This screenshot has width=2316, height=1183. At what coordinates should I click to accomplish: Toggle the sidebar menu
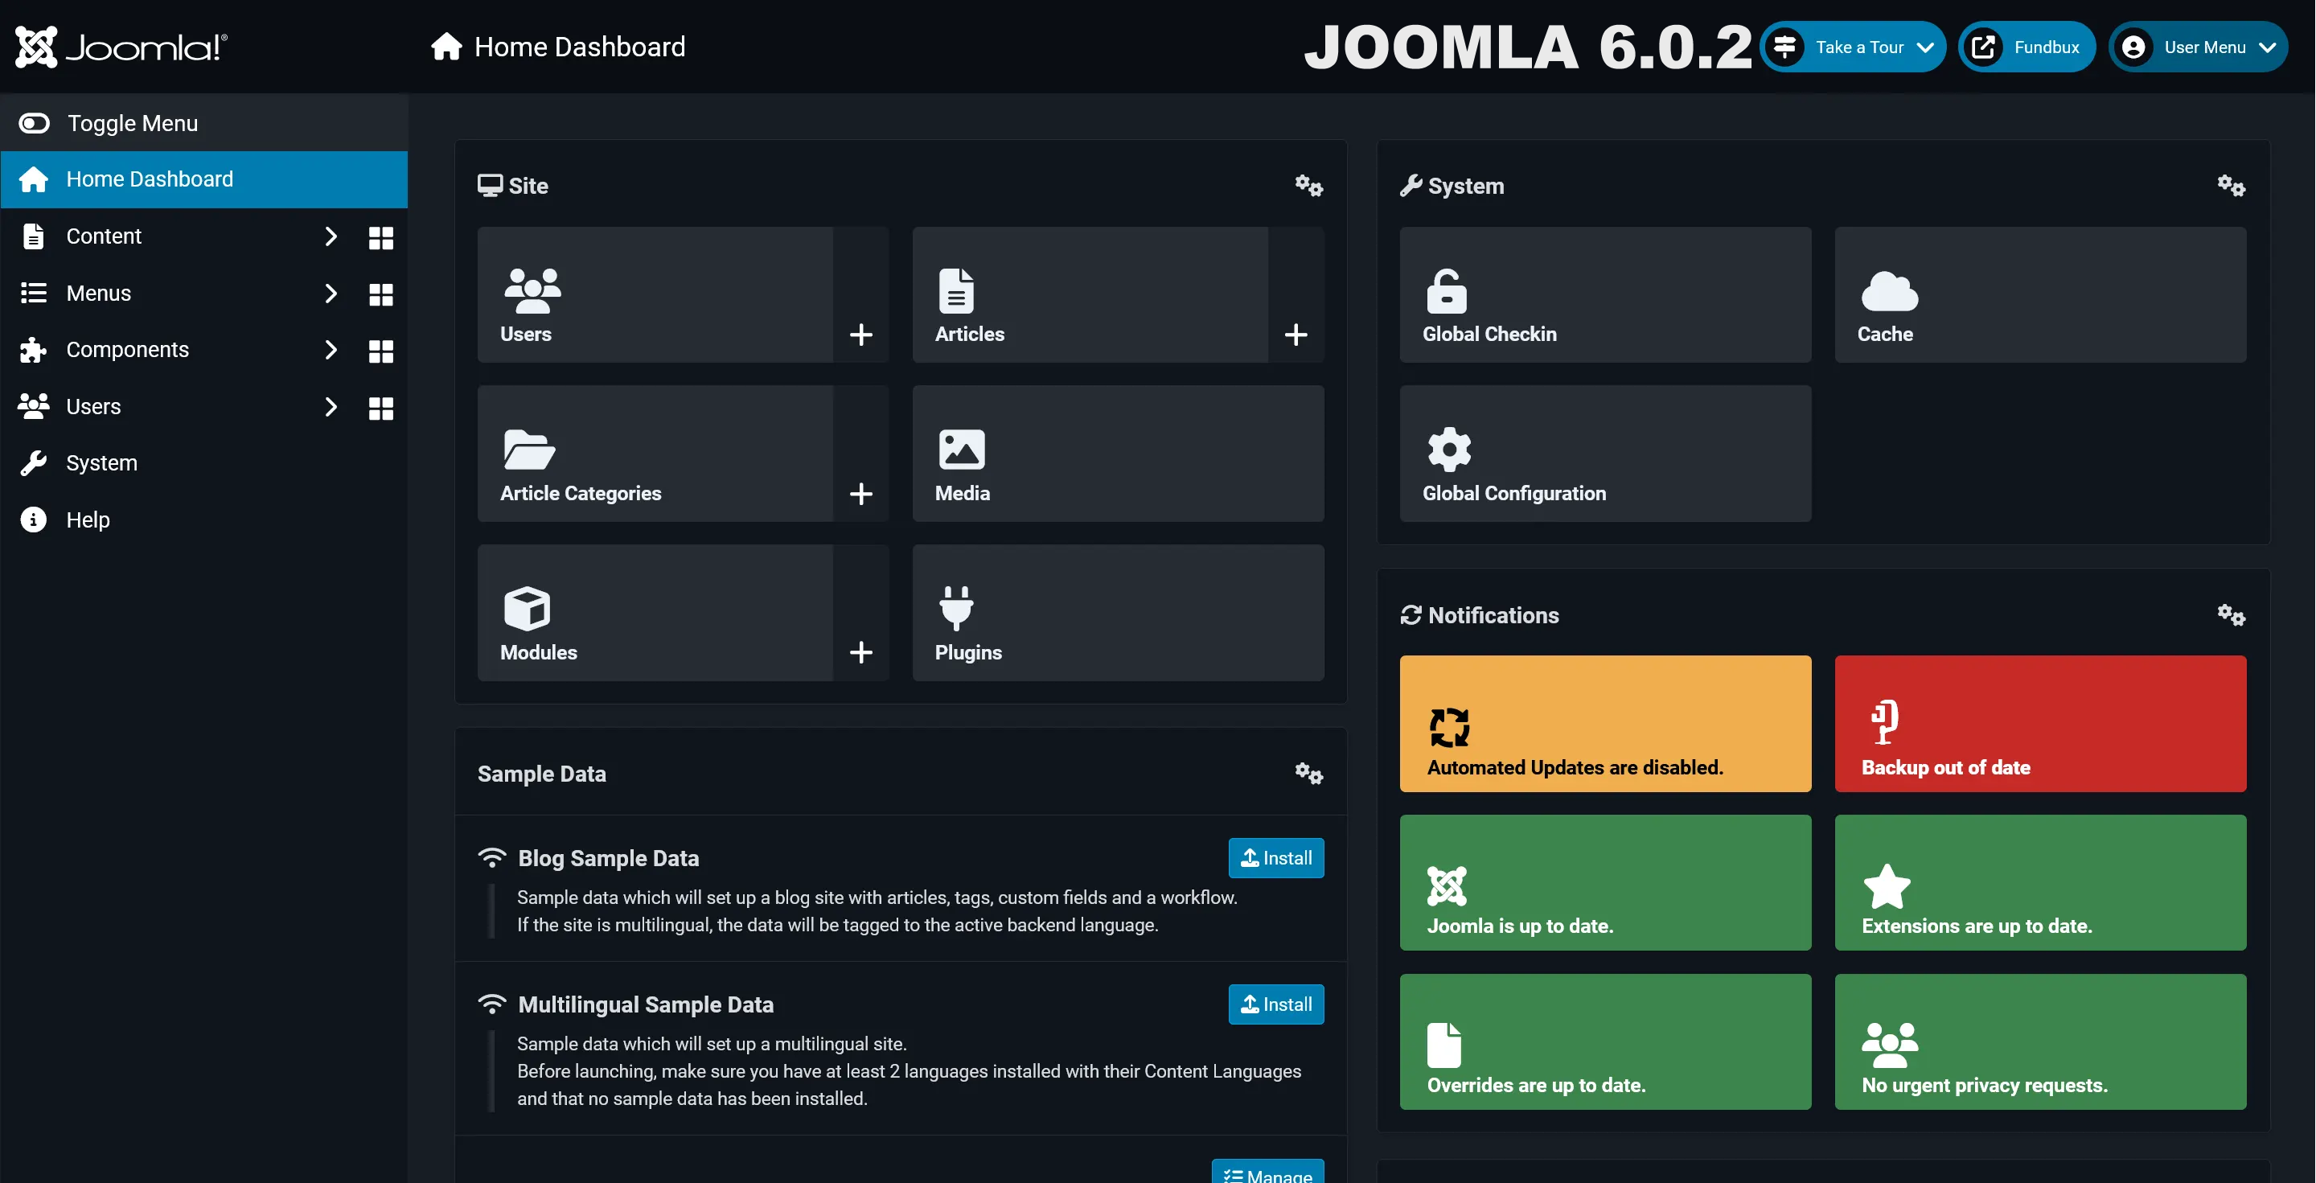coord(108,123)
